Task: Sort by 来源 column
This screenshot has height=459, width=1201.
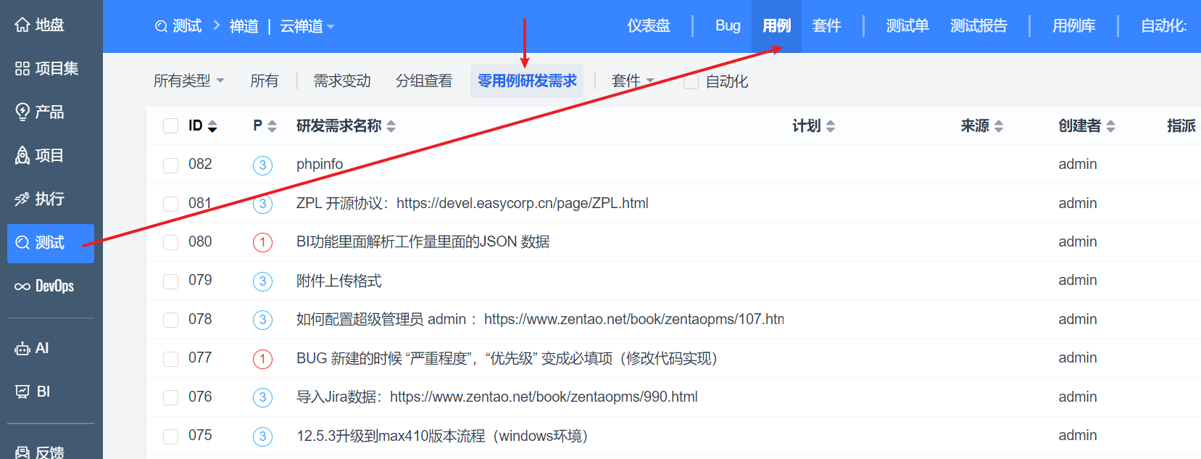Action: (x=982, y=126)
